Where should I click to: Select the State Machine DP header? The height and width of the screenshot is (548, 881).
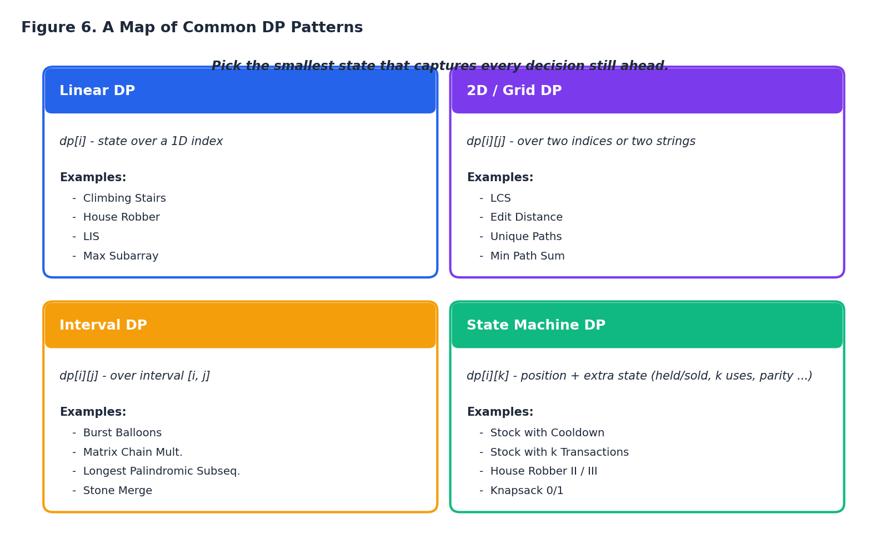[647, 325]
